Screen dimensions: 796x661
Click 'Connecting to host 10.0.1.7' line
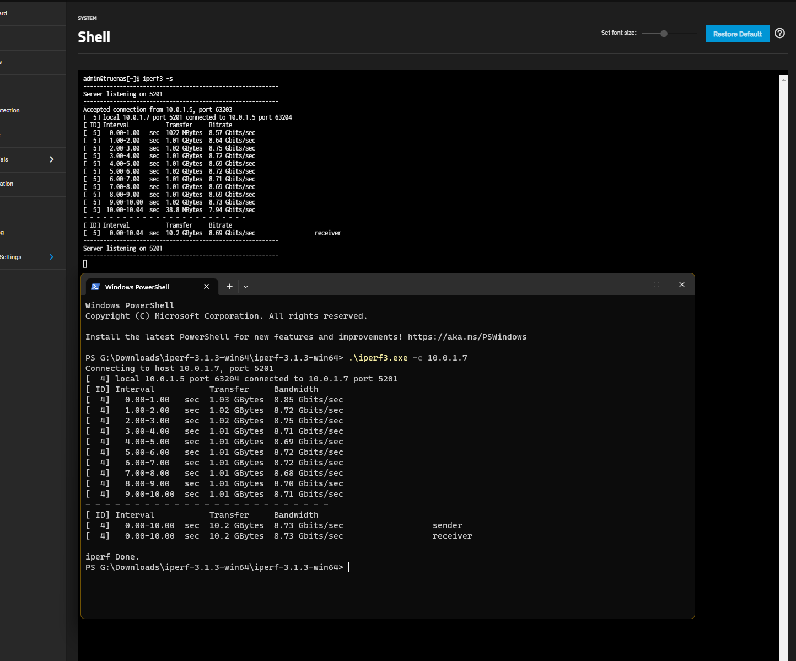(x=180, y=368)
